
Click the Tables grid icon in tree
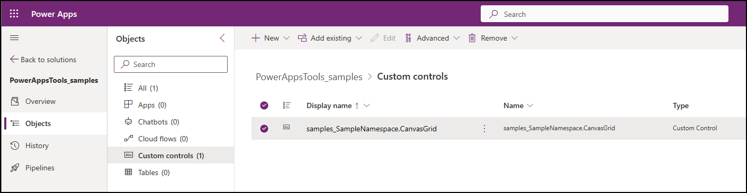point(128,172)
